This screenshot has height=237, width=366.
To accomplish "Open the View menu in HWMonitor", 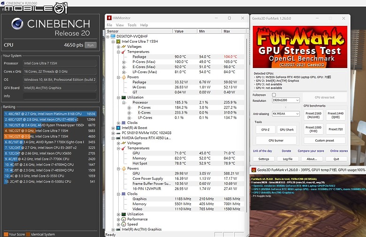I will [x=120, y=25].
